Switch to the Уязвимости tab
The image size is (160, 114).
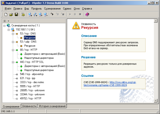click(29, 106)
